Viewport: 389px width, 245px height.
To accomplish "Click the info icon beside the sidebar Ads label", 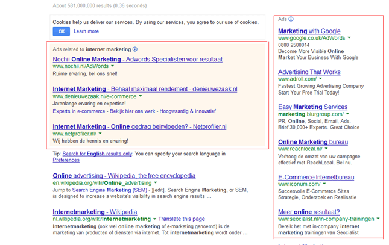I will tap(291, 19).
